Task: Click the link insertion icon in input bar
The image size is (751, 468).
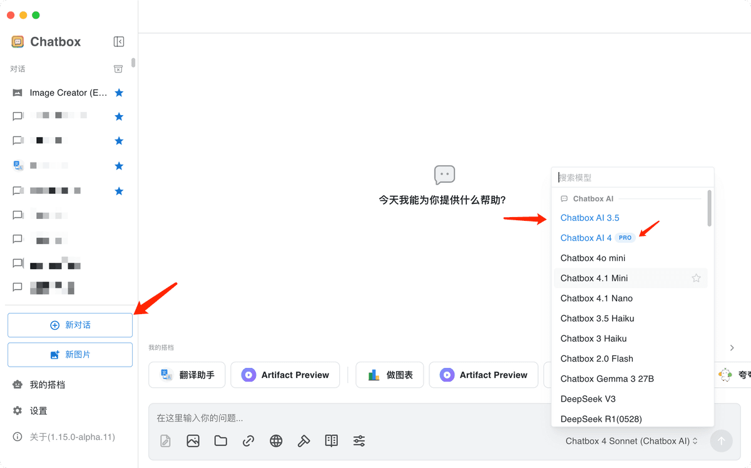Action: (248, 440)
